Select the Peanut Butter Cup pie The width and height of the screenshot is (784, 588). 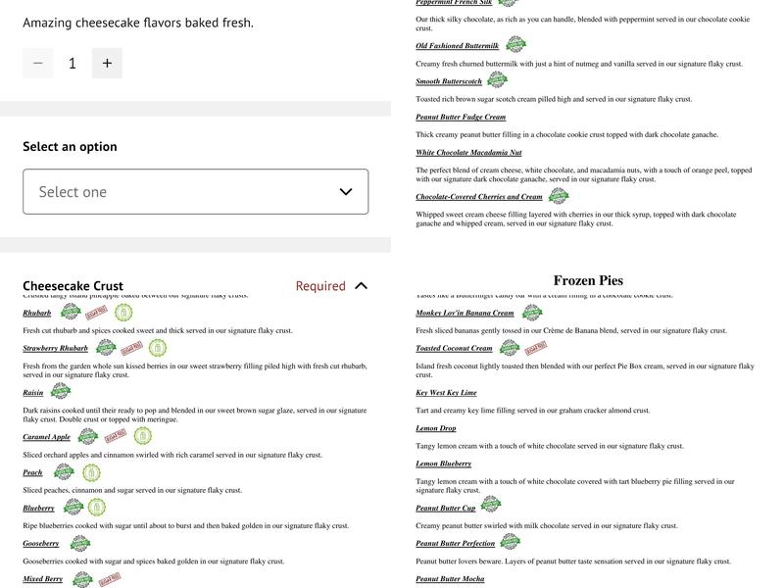click(x=446, y=507)
